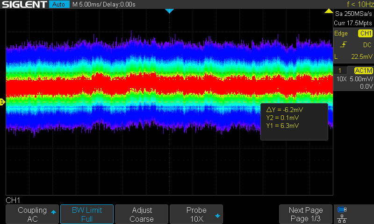This screenshot has height=224, width=374.
Task: Click the CH1 trigger source badge
Action: click(365, 33)
